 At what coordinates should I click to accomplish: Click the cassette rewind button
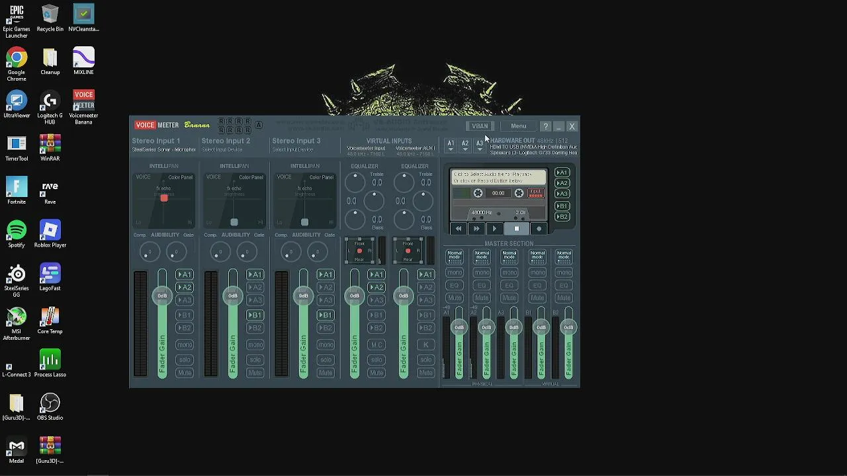click(x=459, y=229)
